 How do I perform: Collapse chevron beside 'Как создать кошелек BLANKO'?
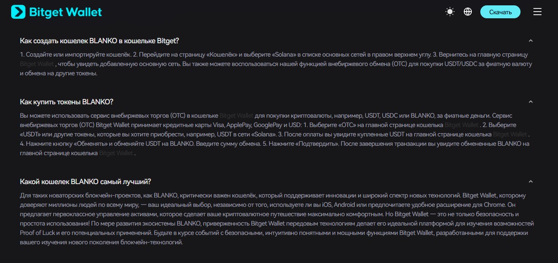(x=531, y=41)
